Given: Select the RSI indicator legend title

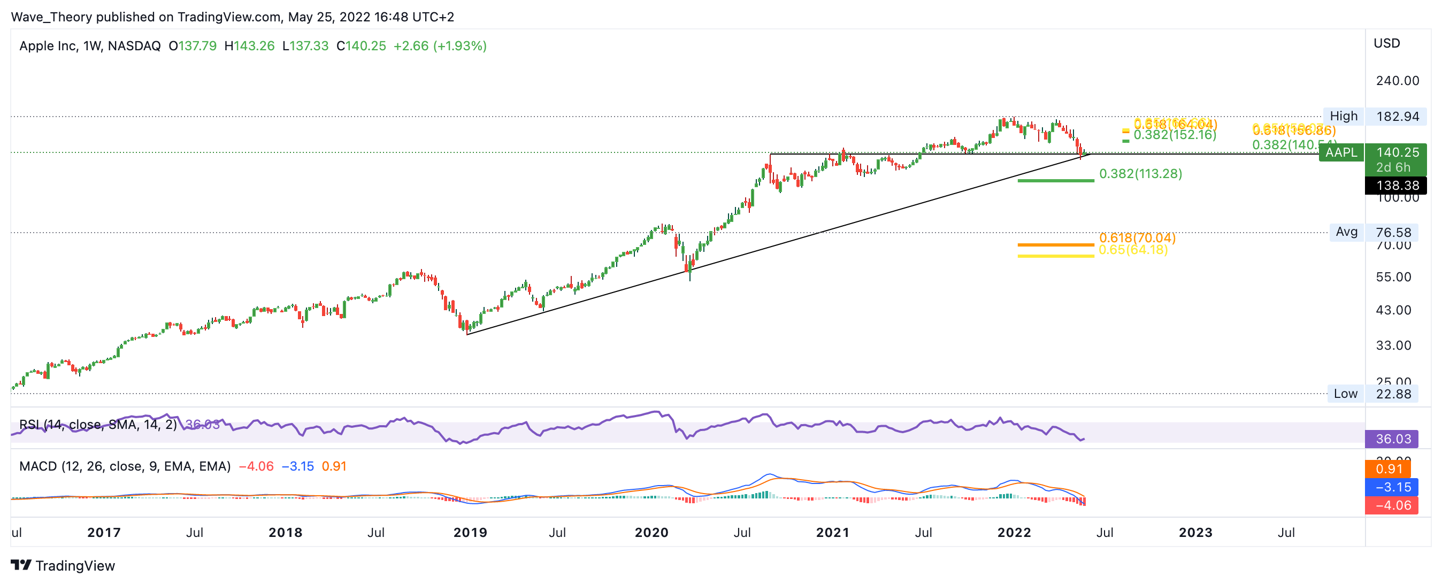Looking at the screenshot, I should (98, 425).
